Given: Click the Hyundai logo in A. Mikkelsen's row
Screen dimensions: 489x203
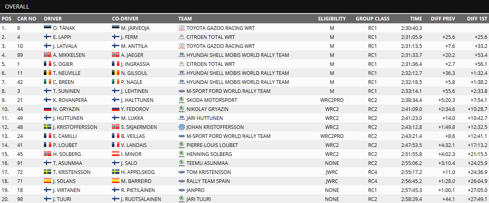Looking at the screenshot, I should point(181,55).
